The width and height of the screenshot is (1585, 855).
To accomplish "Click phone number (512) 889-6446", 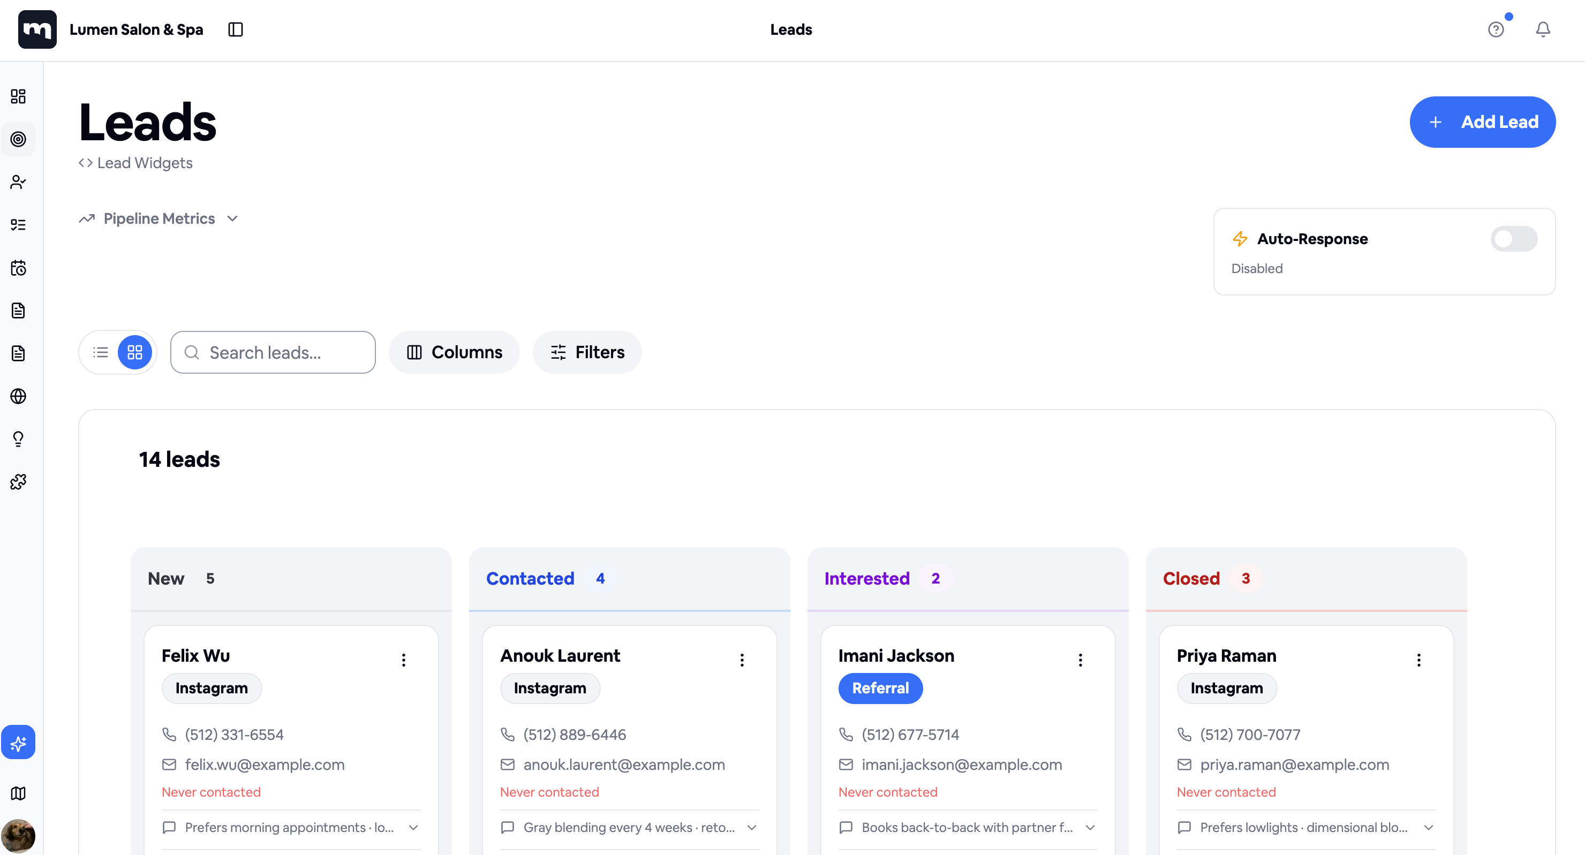I will (575, 735).
